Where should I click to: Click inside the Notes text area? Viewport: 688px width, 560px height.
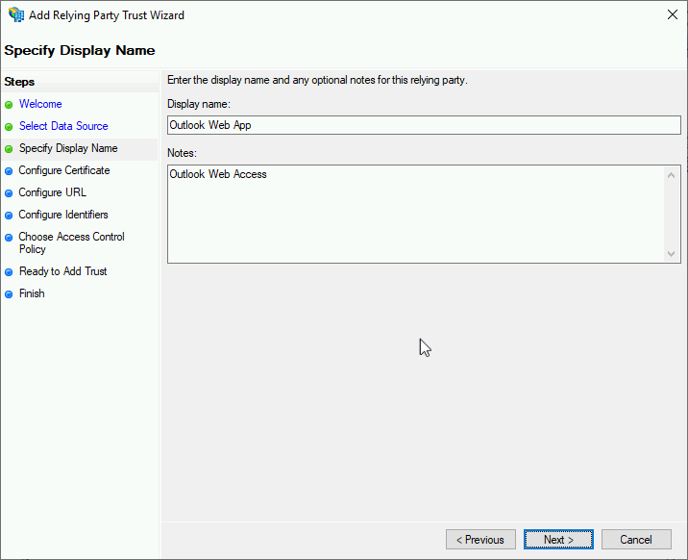[x=416, y=215]
